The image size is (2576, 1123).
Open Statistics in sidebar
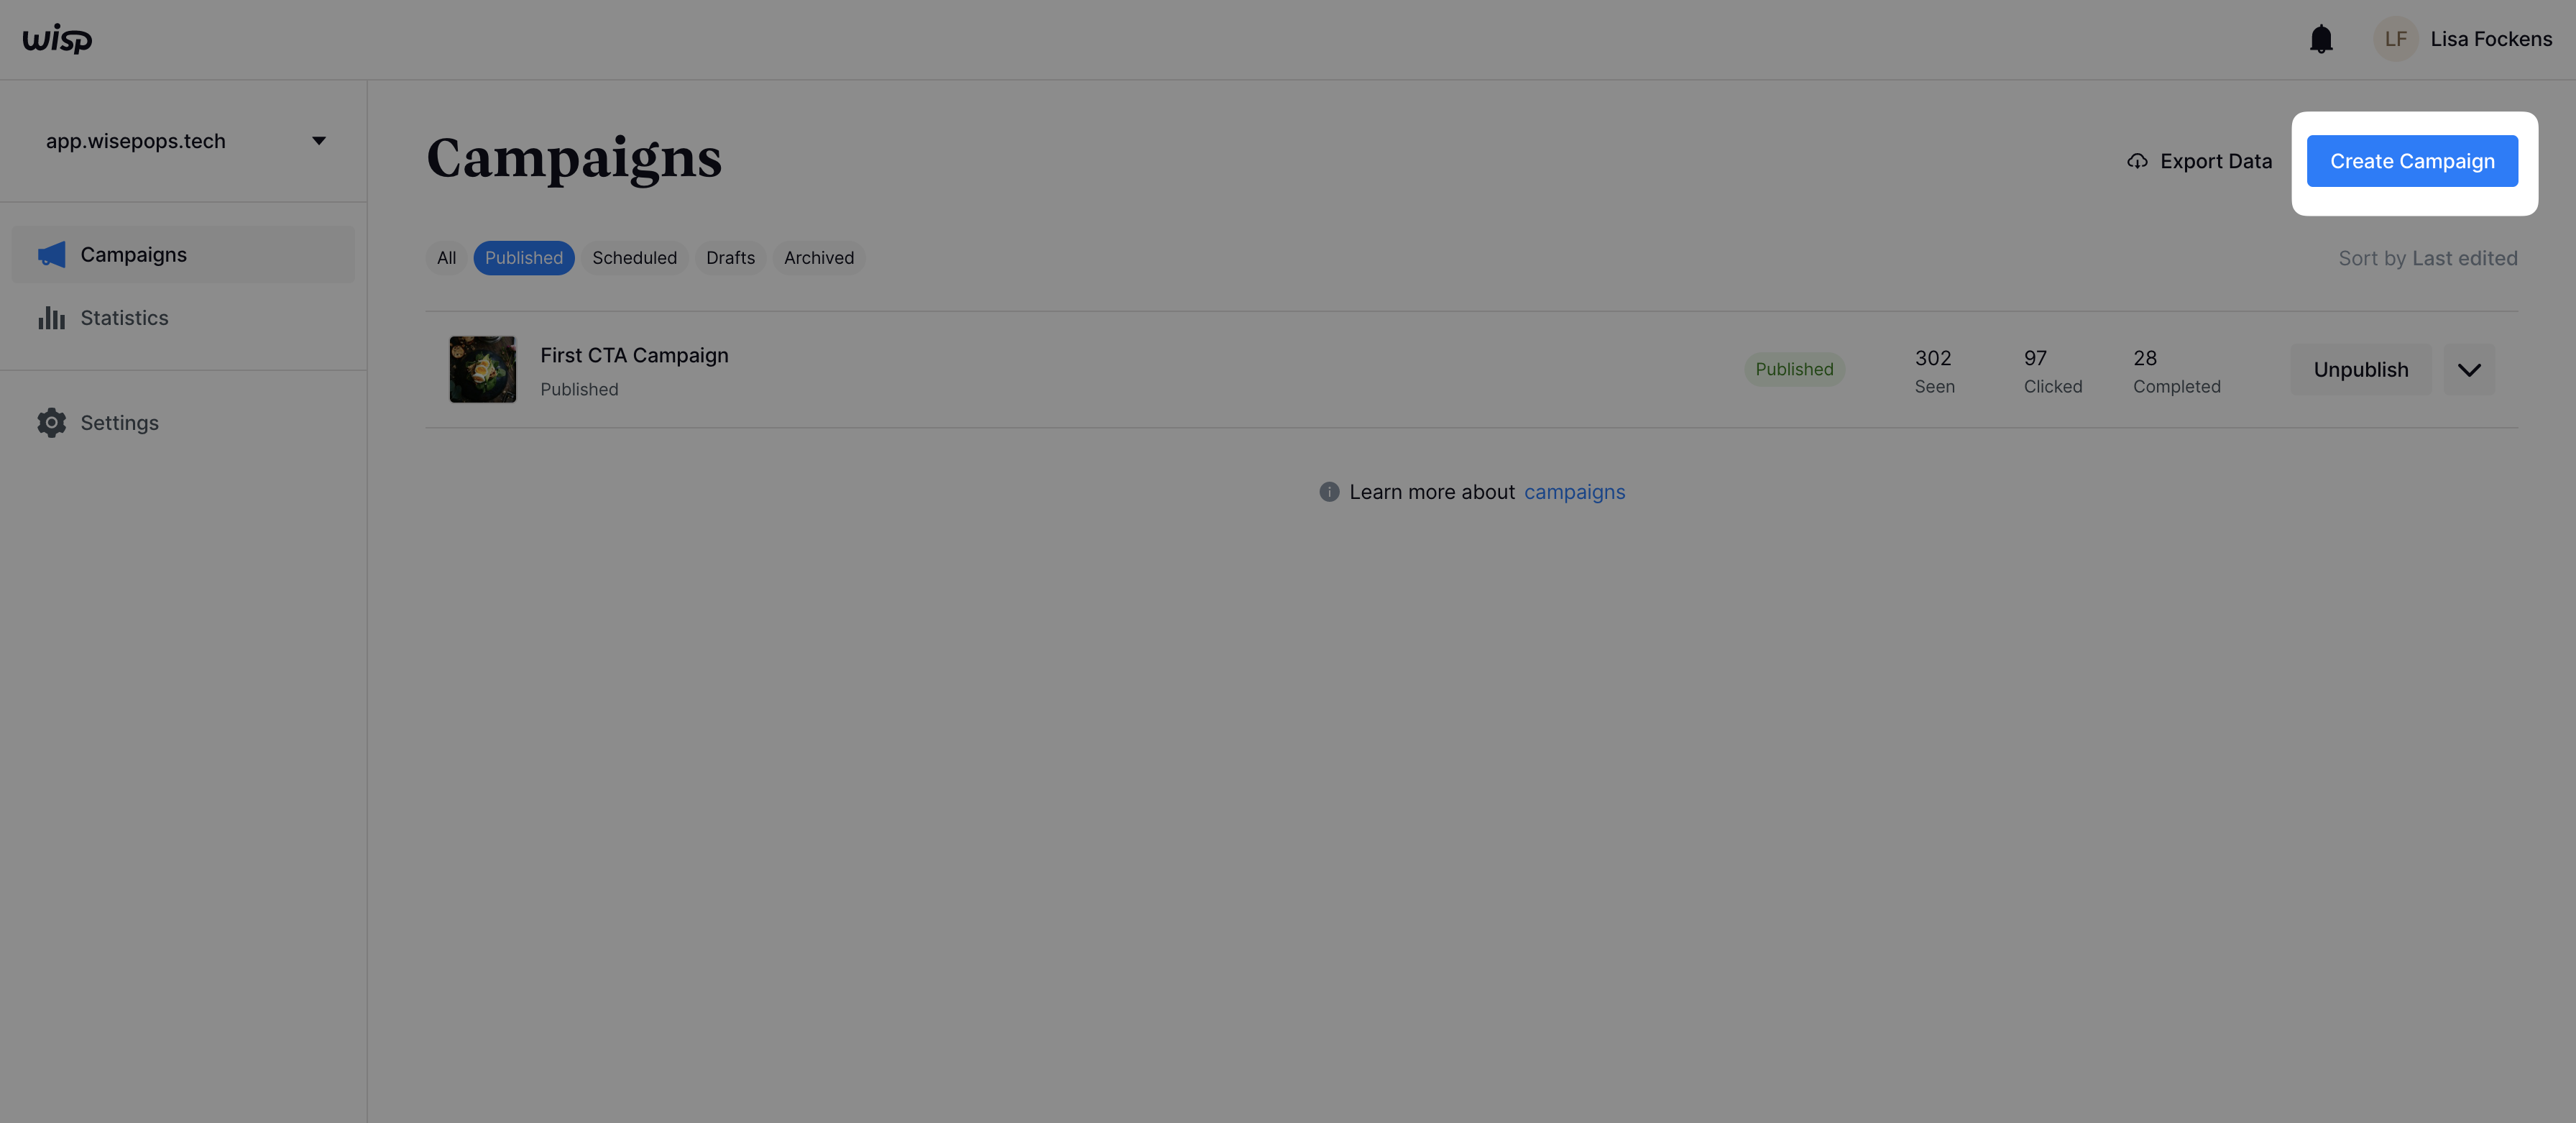tap(183, 318)
